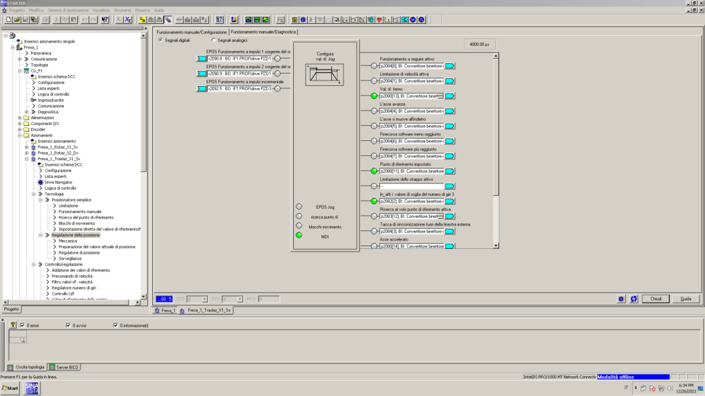The image size is (705, 396).
Task: Click the Print toolbar icon
Action: click(x=45, y=20)
